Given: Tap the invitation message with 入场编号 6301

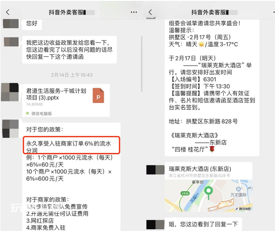Looking at the screenshot, I should [x=212, y=88].
